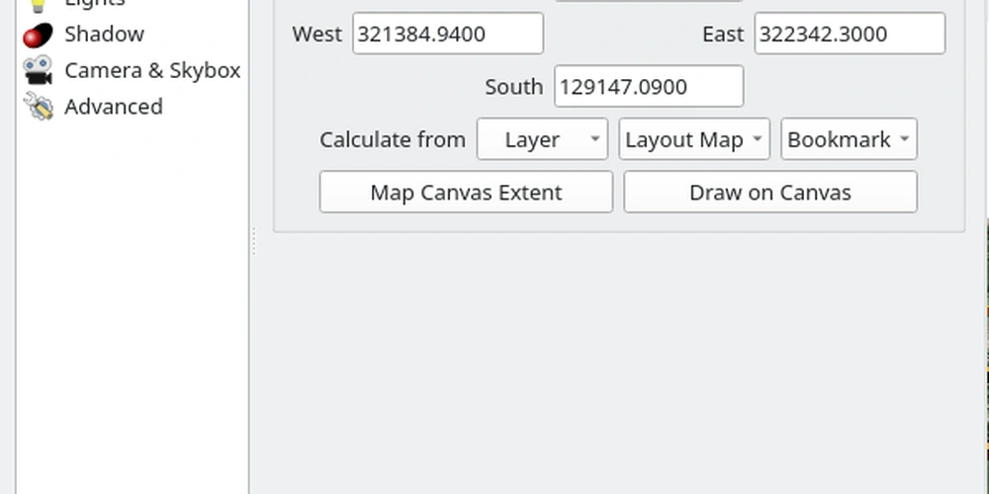Click the Layer dropdown arrow
The image size is (989, 494).
595,139
